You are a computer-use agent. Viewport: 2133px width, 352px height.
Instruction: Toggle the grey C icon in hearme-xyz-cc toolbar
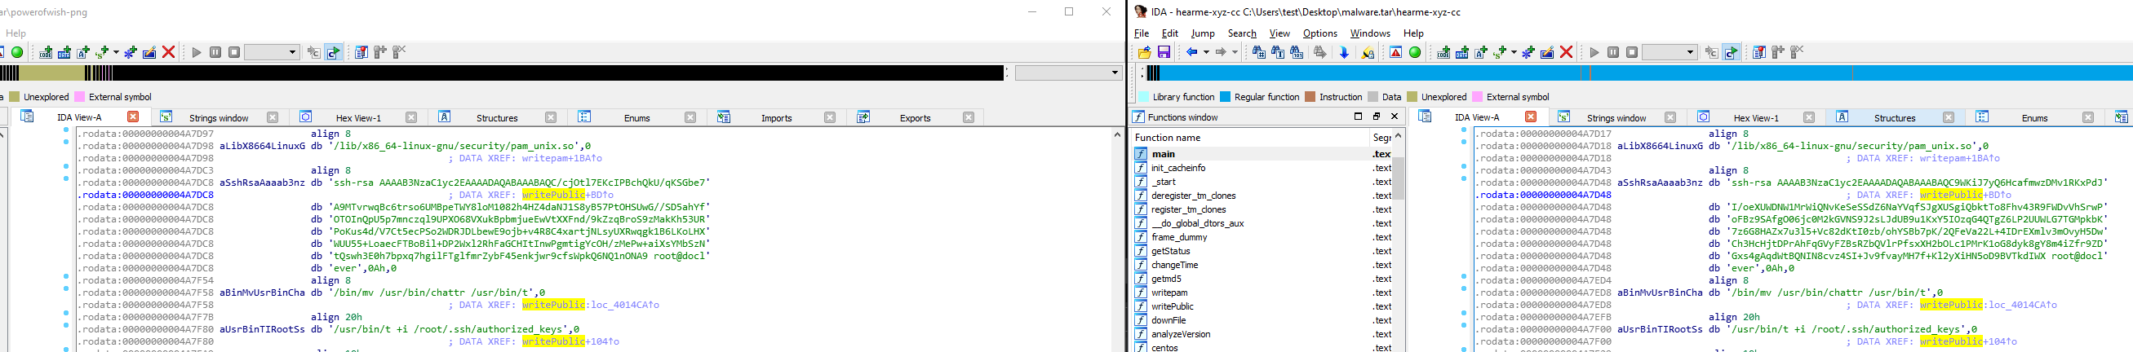tap(1711, 52)
